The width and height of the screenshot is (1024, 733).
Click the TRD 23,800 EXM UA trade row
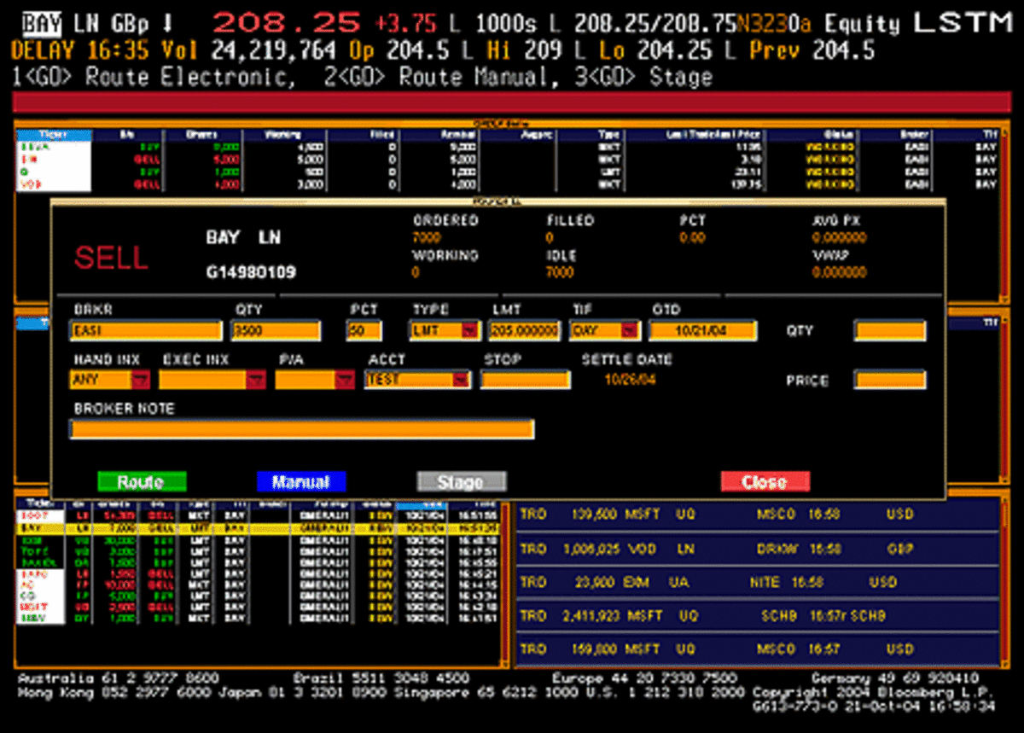(x=758, y=582)
